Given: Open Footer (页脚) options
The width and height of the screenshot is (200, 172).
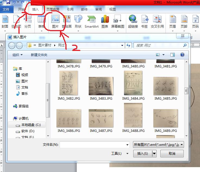Looking at the screenshot, I should click(184, 22).
